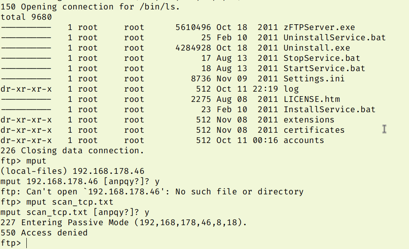Click the certificates directory name
The width and height of the screenshot is (409, 249).
[x=314, y=130]
